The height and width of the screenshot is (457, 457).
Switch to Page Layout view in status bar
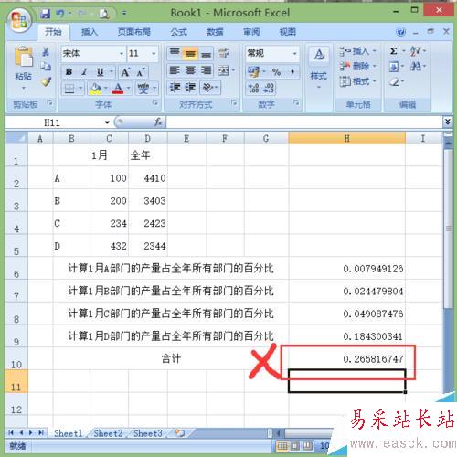coord(295,446)
